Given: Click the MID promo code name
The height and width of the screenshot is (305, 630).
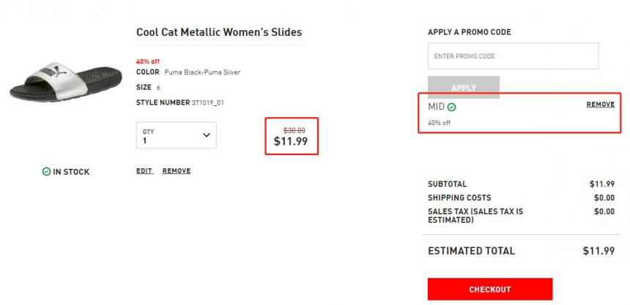Looking at the screenshot, I should [x=436, y=107].
